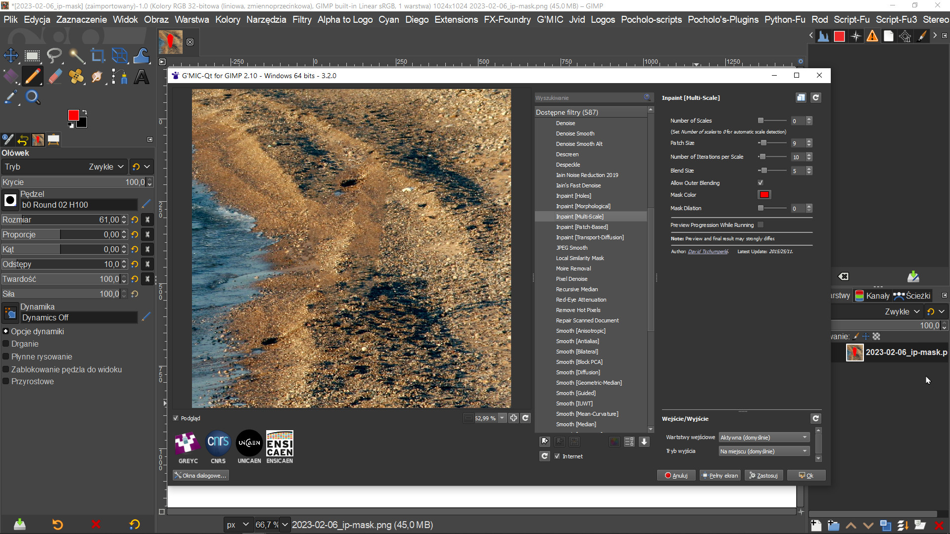The height and width of the screenshot is (534, 950).
Task: Select the Crop tool
Action: coord(97,55)
